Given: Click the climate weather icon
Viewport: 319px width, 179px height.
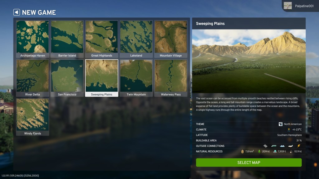Looking at the screenshot, I should 289,130.
